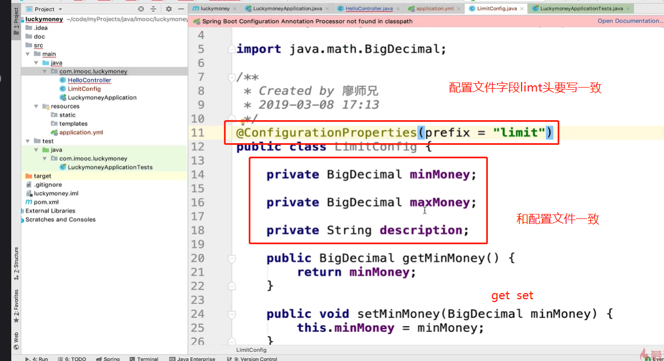The image size is (664, 361).
Task: Open the Java Enterprise tool window
Action: [x=192, y=358]
